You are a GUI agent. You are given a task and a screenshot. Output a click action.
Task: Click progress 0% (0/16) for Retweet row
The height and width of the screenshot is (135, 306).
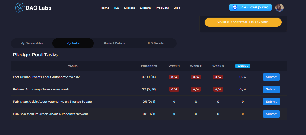pos(149,89)
